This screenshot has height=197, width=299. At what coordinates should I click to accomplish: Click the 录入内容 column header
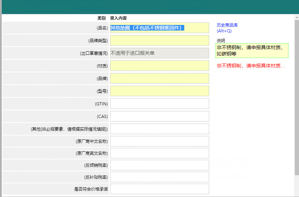click(x=118, y=18)
